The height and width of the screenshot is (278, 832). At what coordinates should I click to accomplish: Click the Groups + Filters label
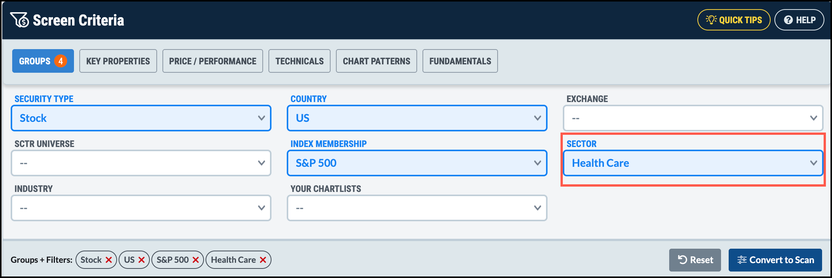click(42, 260)
